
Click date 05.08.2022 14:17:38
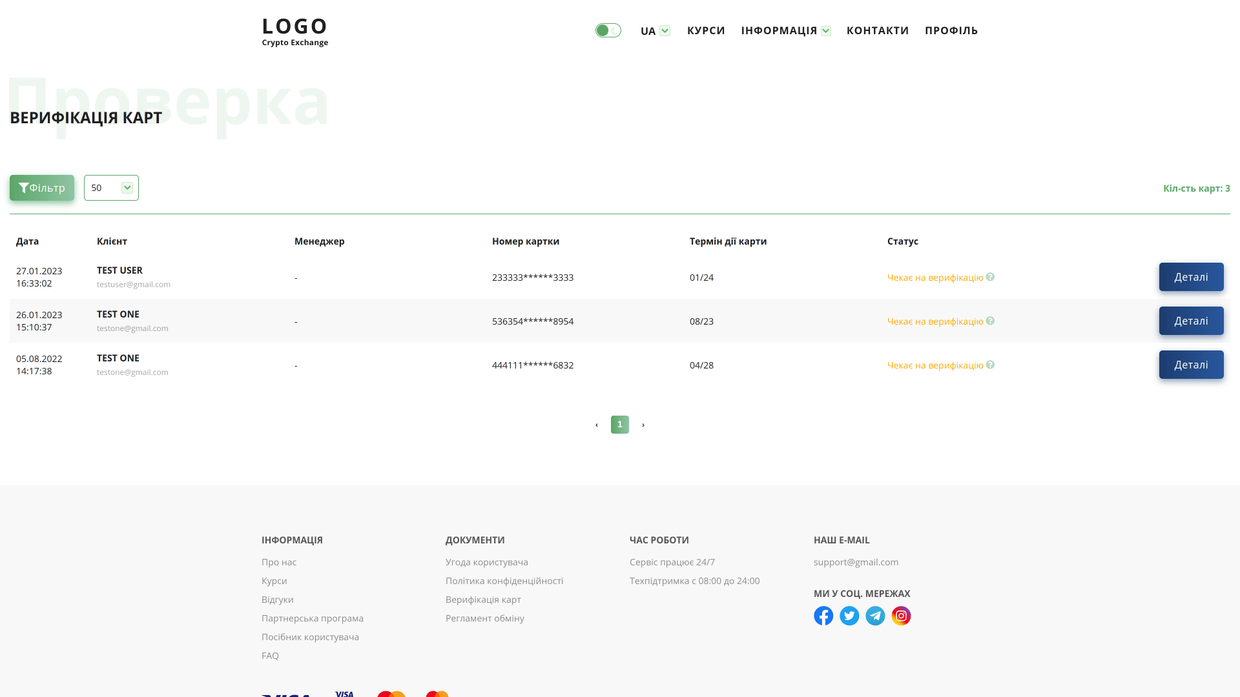click(x=39, y=365)
